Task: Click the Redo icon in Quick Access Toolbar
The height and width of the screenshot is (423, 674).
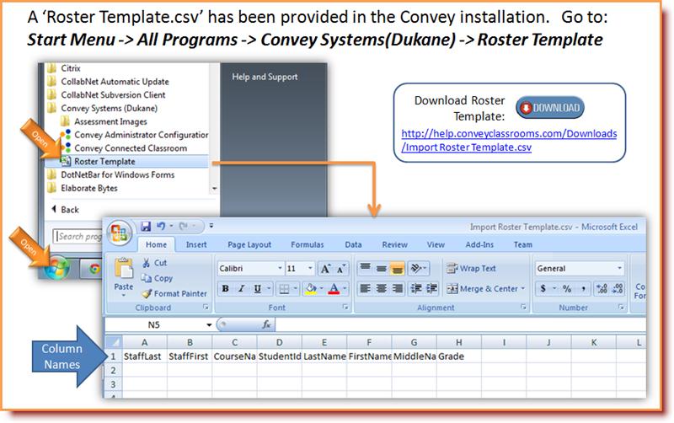Action: point(184,226)
